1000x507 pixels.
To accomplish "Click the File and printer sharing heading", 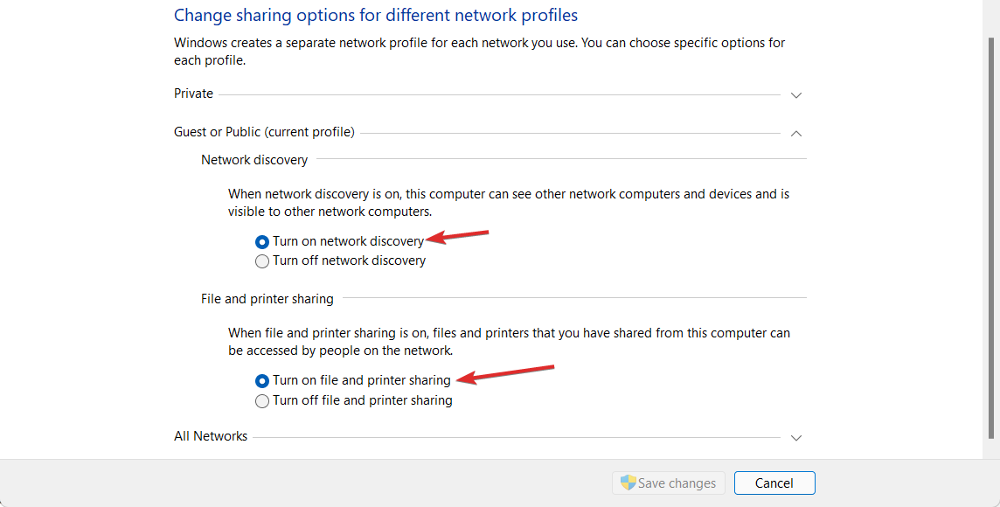I will 267,298.
